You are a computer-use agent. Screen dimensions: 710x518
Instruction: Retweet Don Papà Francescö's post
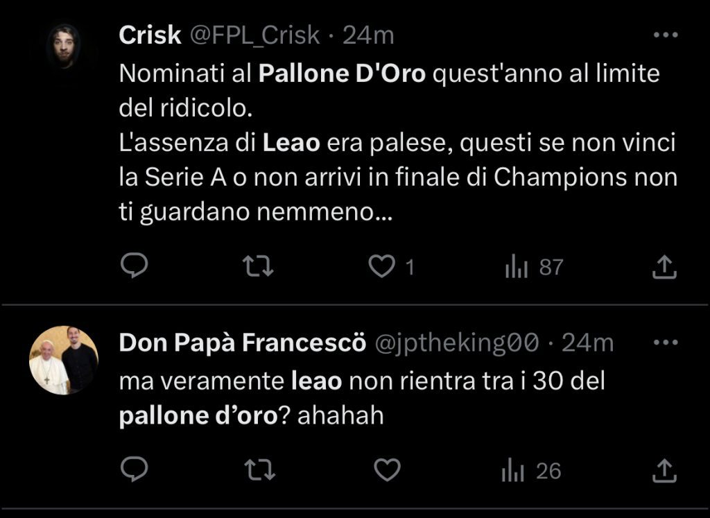point(260,471)
